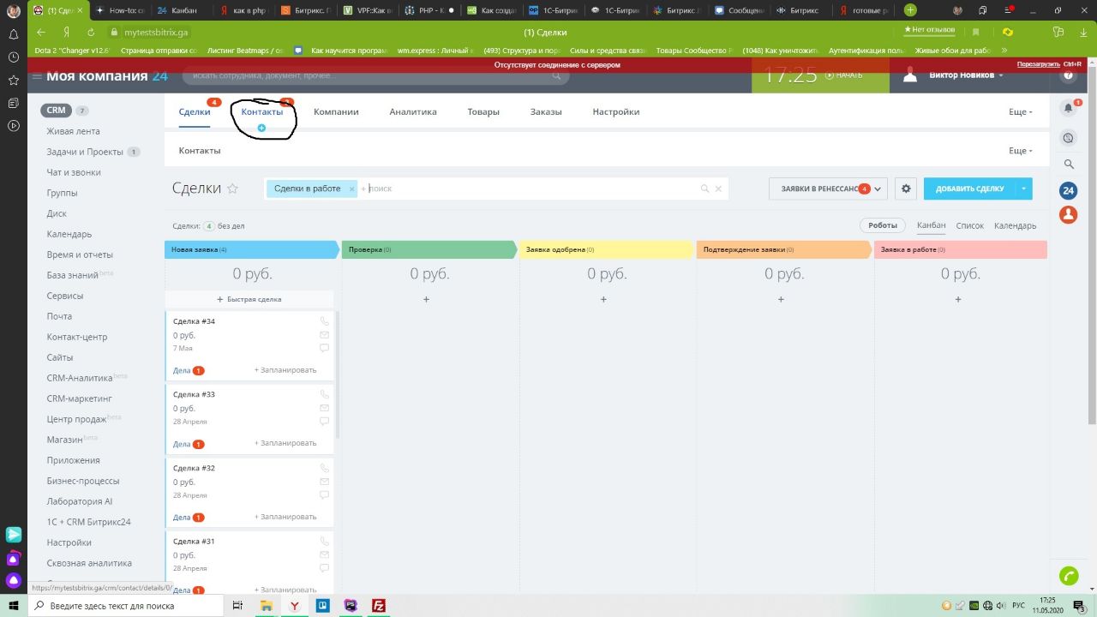1097x617 pixels.
Task: Switch to Календарь view
Action: [x=1016, y=225]
